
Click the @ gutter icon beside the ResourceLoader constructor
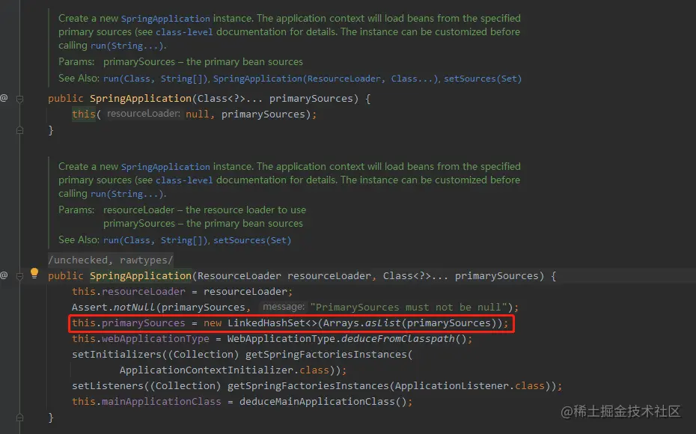[x=4, y=275]
